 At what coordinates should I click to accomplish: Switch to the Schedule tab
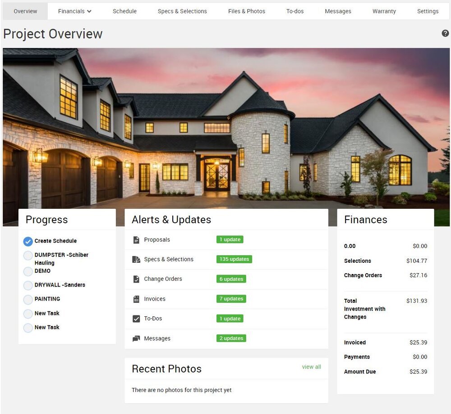tap(124, 11)
